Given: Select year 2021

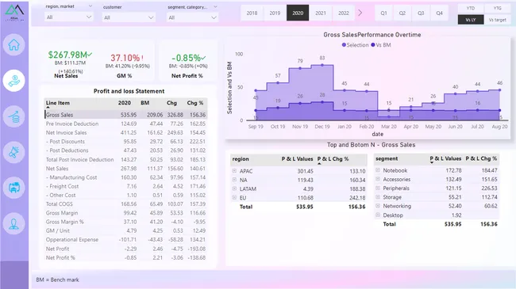Looking at the screenshot, I should [321, 13].
